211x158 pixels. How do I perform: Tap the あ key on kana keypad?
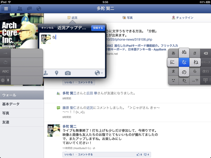click(x=173, y=53)
